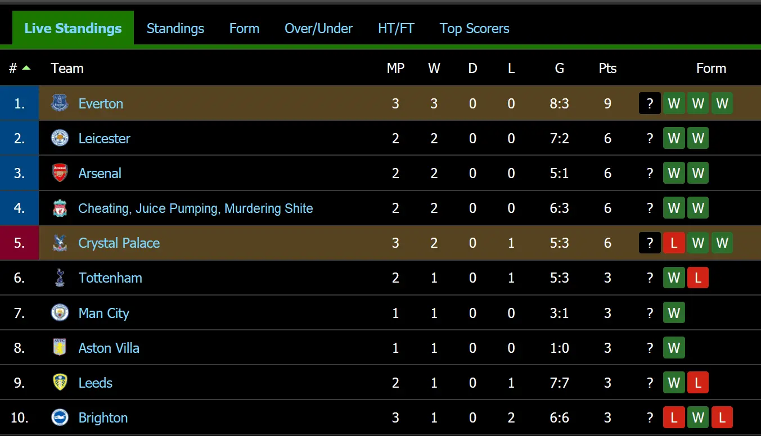Click Crystal Palace's red L form badge

pos(674,243)
